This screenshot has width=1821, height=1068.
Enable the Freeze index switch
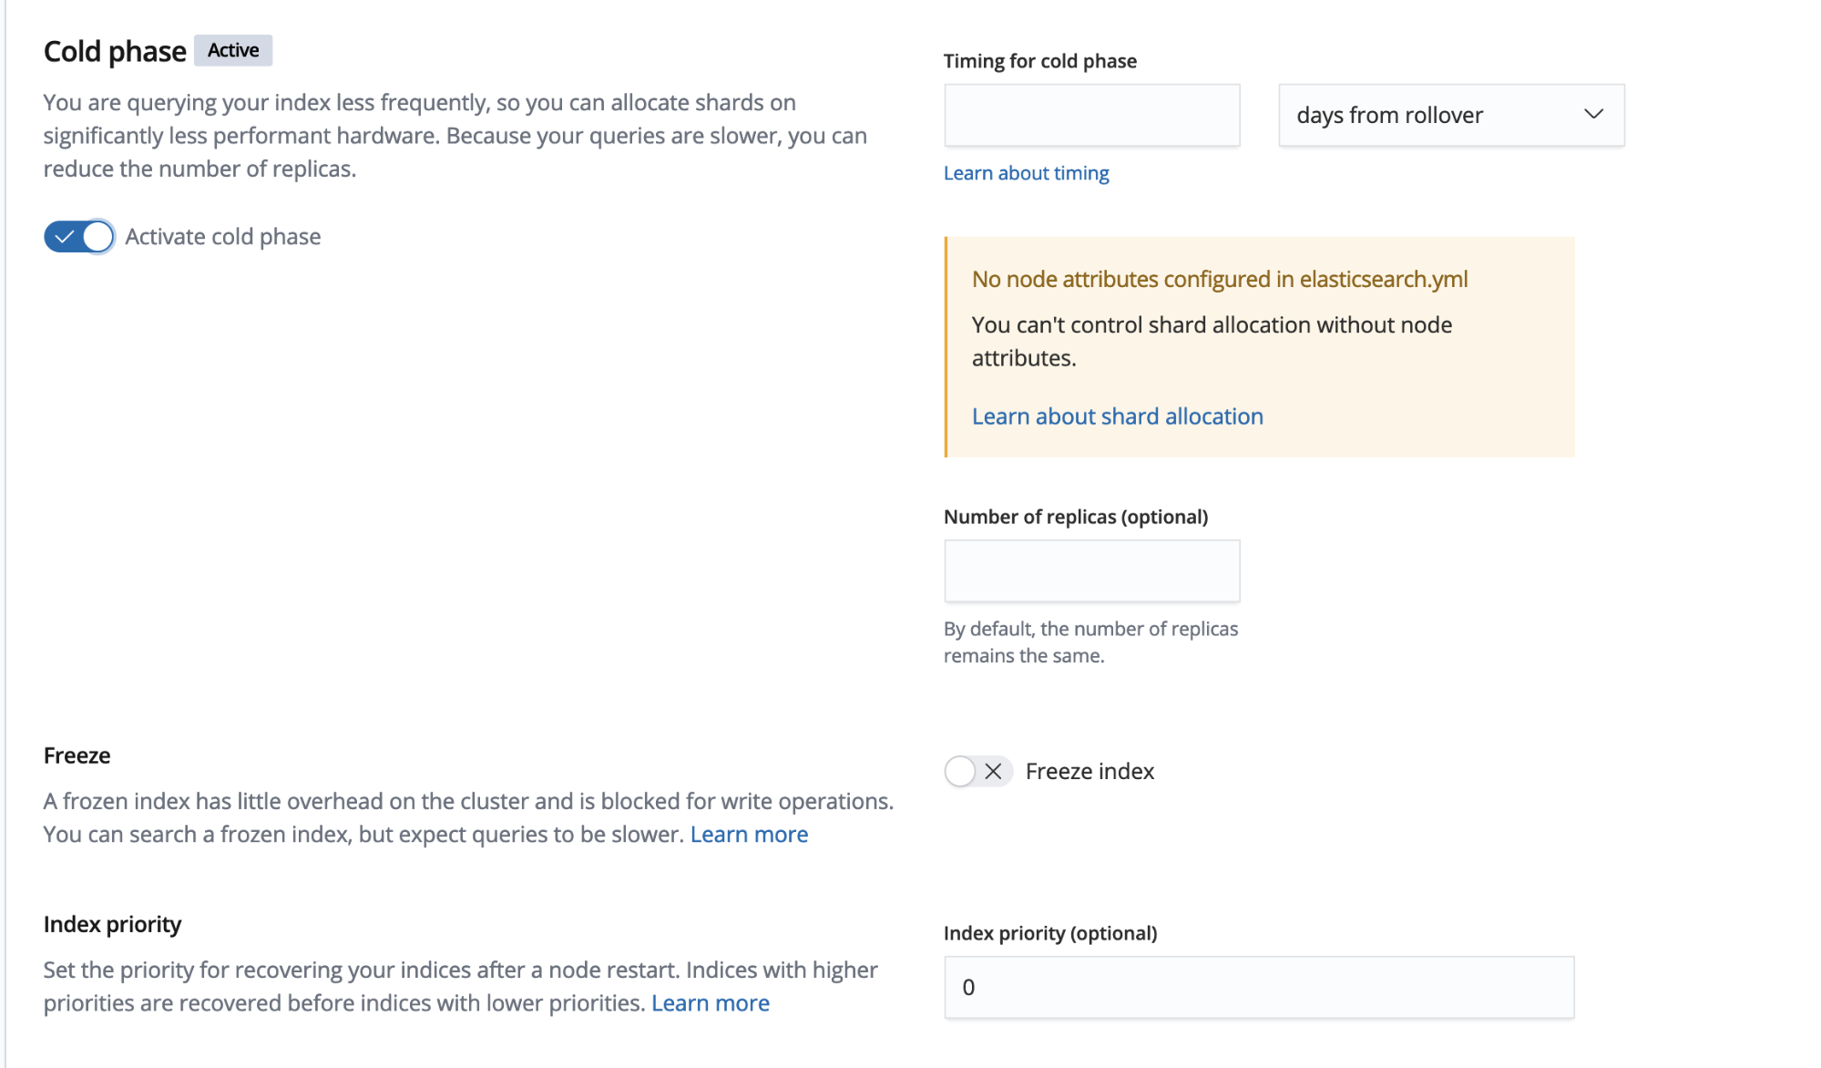pos(977,772)
